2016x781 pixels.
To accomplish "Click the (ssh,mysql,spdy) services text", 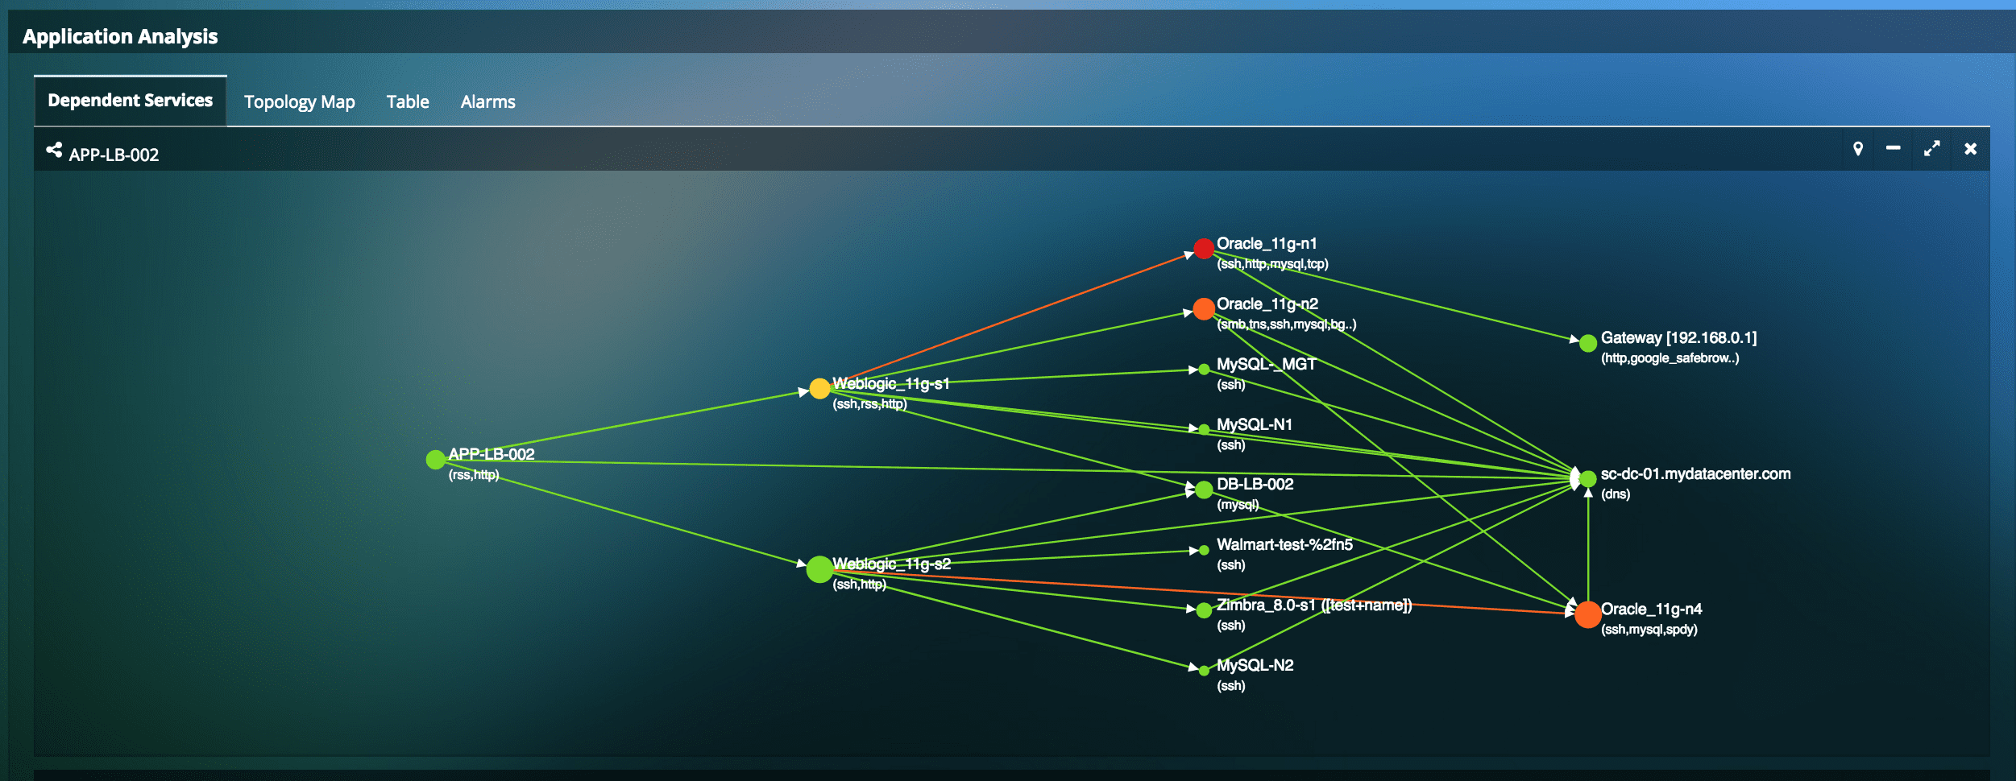I will [x=1649, y=630].
